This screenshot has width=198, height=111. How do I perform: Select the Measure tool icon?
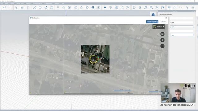tap(22, 7)
